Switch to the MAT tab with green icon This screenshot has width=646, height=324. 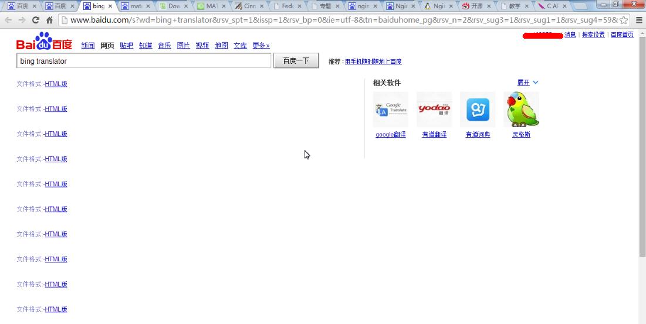(x=211, y=6)
